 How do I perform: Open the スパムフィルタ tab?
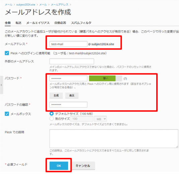click(x=81, y=23)
